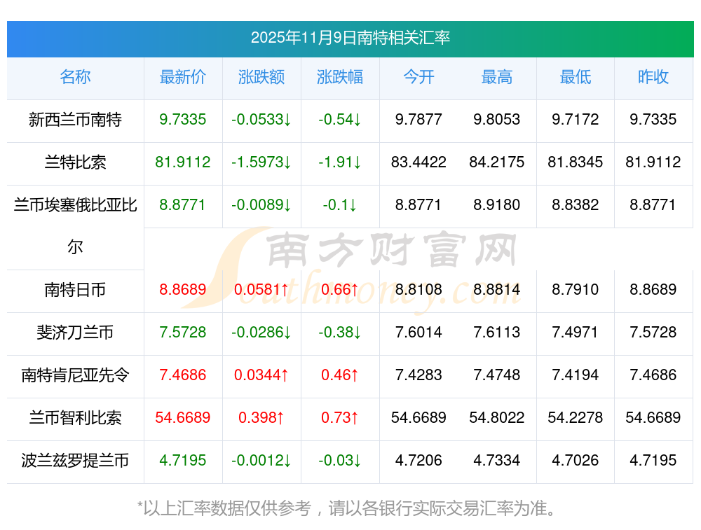Select the 最新价 column header
The image size is (701, 530).
click(x=183, y=78)
